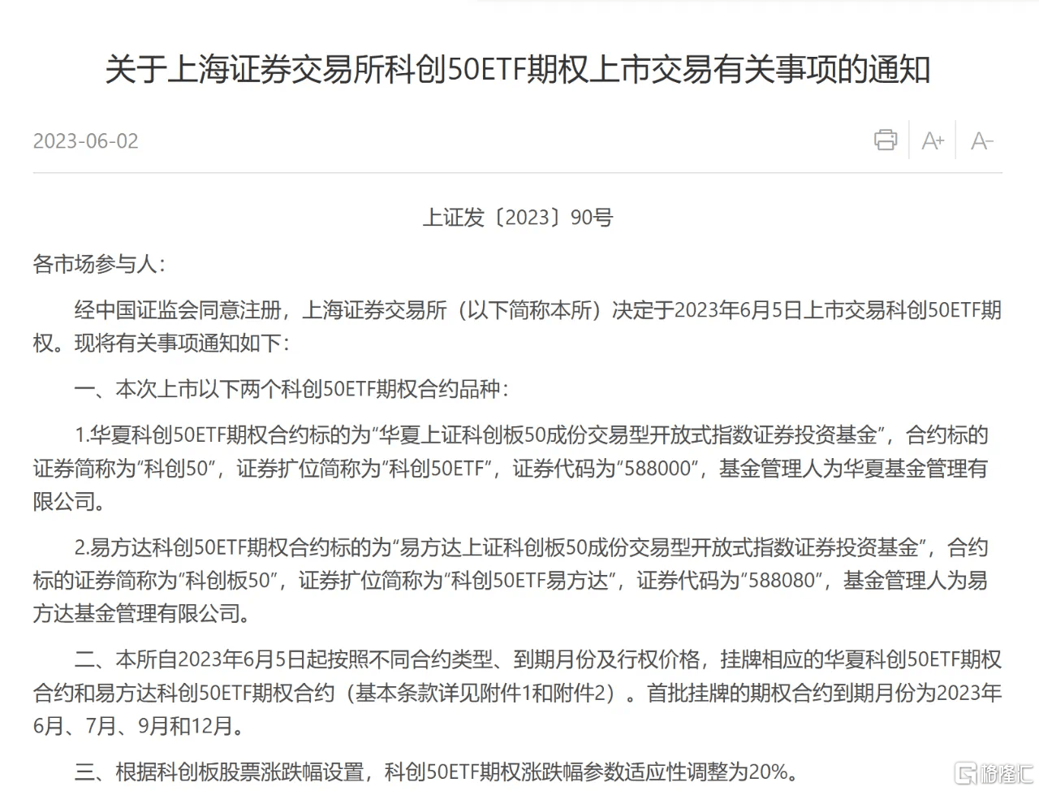Click the publication date 2023-06-02
This screenshot has width=1039, height=791.
85,141
